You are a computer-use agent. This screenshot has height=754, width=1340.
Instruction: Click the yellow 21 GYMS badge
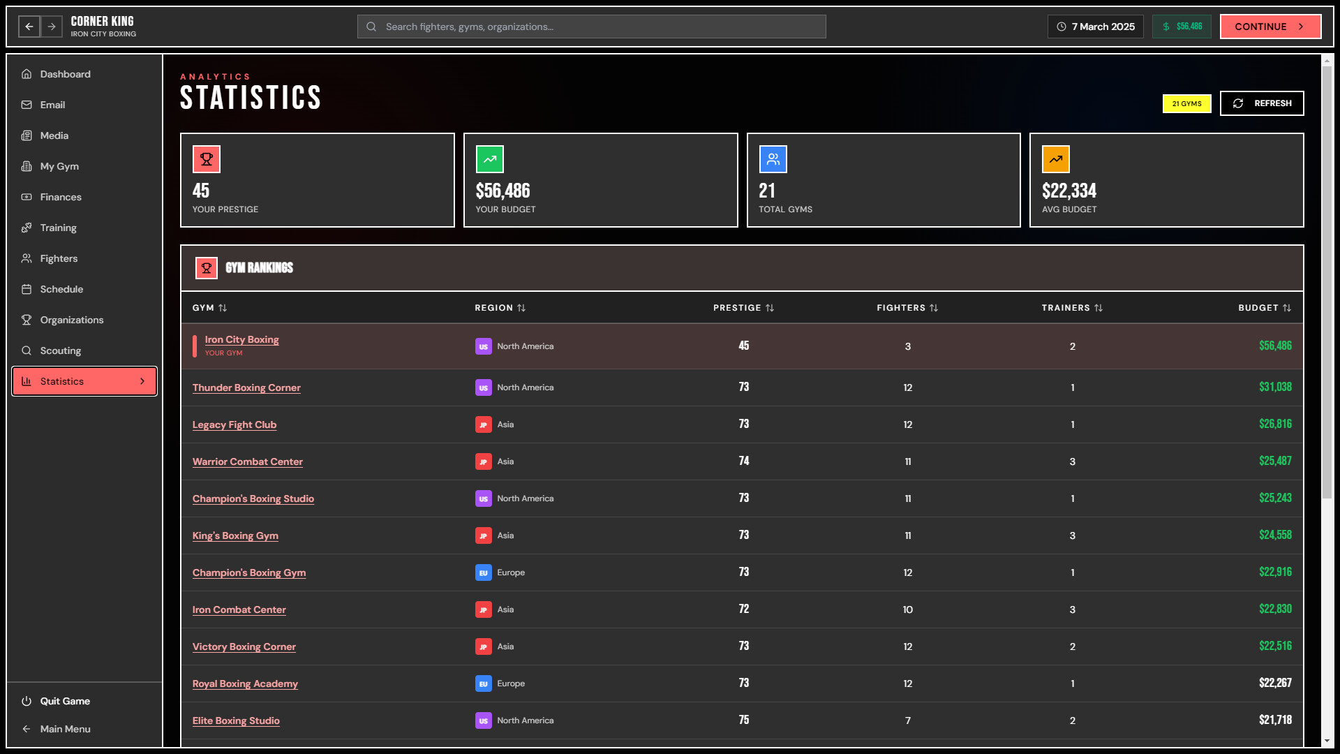(x=1186, y=103)
